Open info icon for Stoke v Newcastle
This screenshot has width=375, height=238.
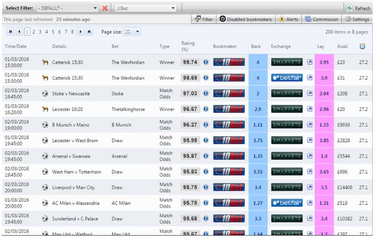206,93
